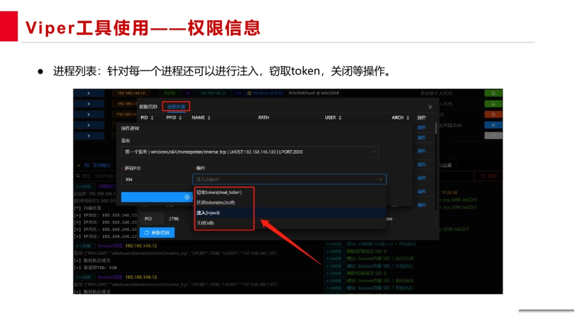Screen dimensions: 576x324
Task: Switch to the 权限信息 tab
Action: coord(148,107)
